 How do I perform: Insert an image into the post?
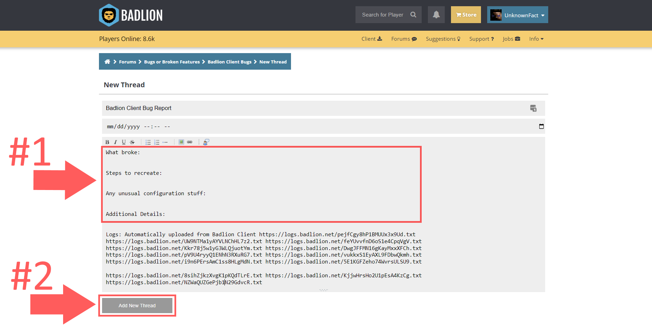point(181,142)
